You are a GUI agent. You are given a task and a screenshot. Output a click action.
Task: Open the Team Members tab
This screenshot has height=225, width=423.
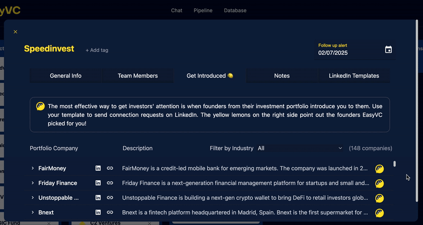[x=137, y=76]
